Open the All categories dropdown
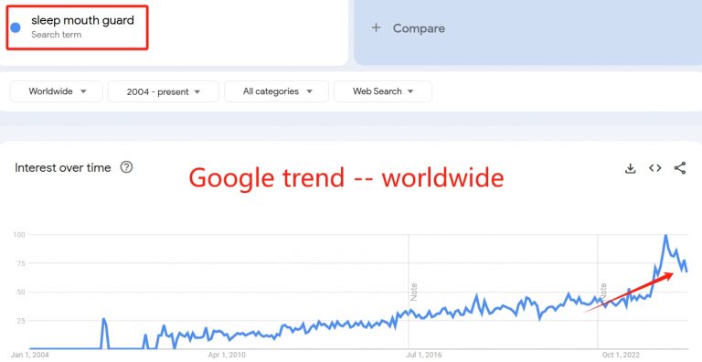 pos(276,91)
